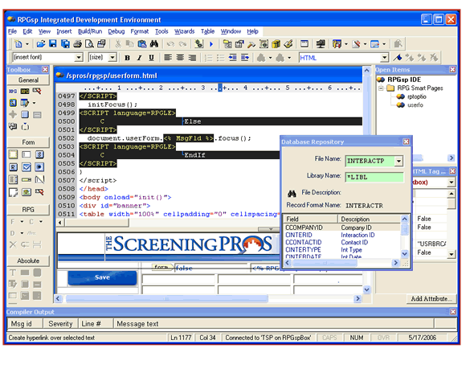
Task: Click binoculars icon beside File Description
Action: pyautogui.click(x=292, y=193)
